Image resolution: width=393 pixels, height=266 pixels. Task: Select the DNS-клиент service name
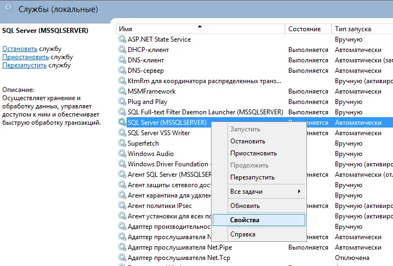click(146, 60)
